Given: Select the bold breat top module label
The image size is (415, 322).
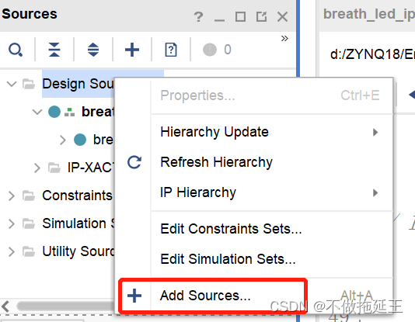Looking at the screenshot, I should click(x=98, y=112).
